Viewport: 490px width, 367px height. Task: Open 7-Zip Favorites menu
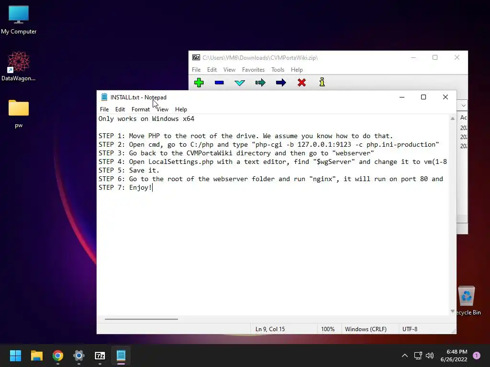(254, 70)
